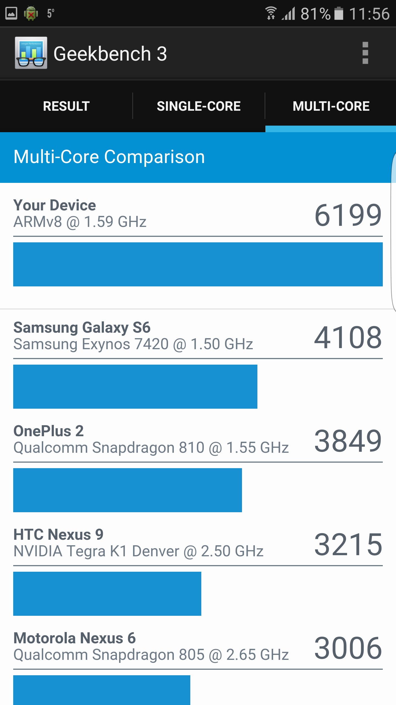396x705 pixels.
Task: Open the three-dot overflow menu
Action: (x=365, y=53)
